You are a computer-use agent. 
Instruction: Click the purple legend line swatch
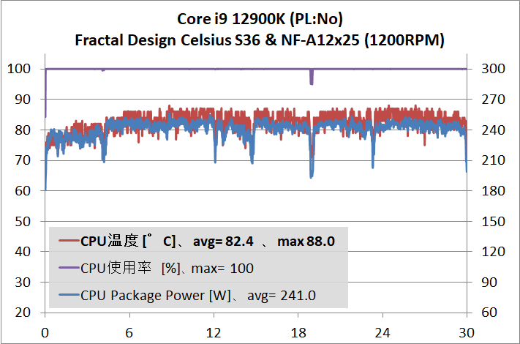point(69,267)
